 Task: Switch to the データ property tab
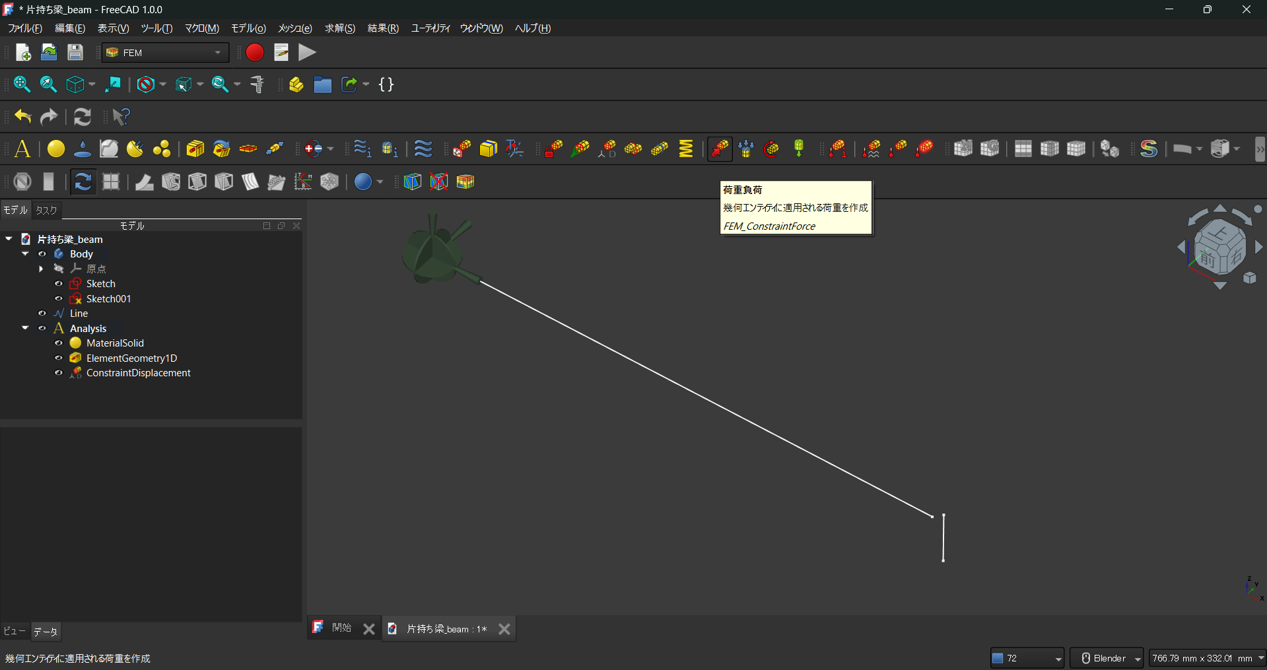[46, 632]
